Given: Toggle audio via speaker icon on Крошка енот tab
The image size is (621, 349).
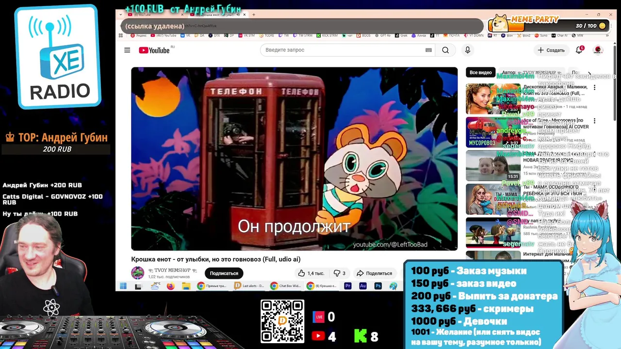Looking at the screenshot, I should (238, 15).
